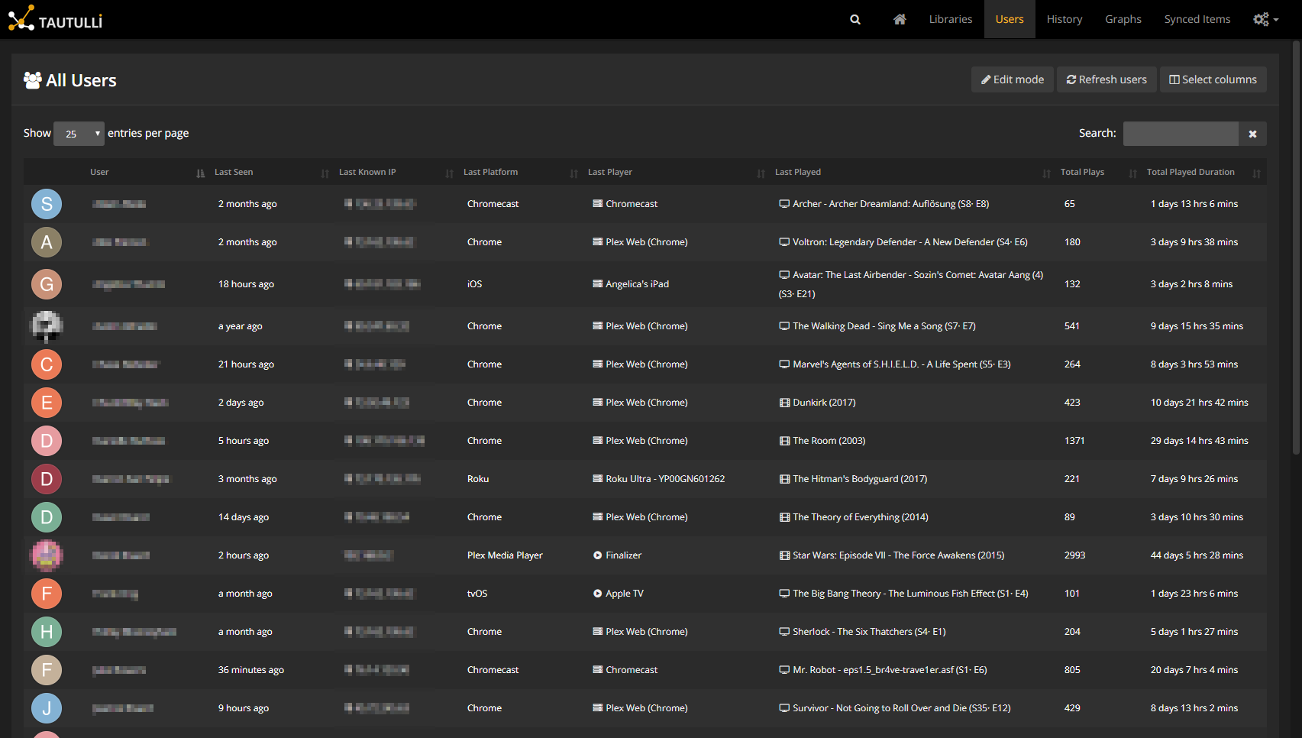Viewport: 1302px width, 738px height.
Task: Click into the Search input field
Action: tap(1180, 134)
